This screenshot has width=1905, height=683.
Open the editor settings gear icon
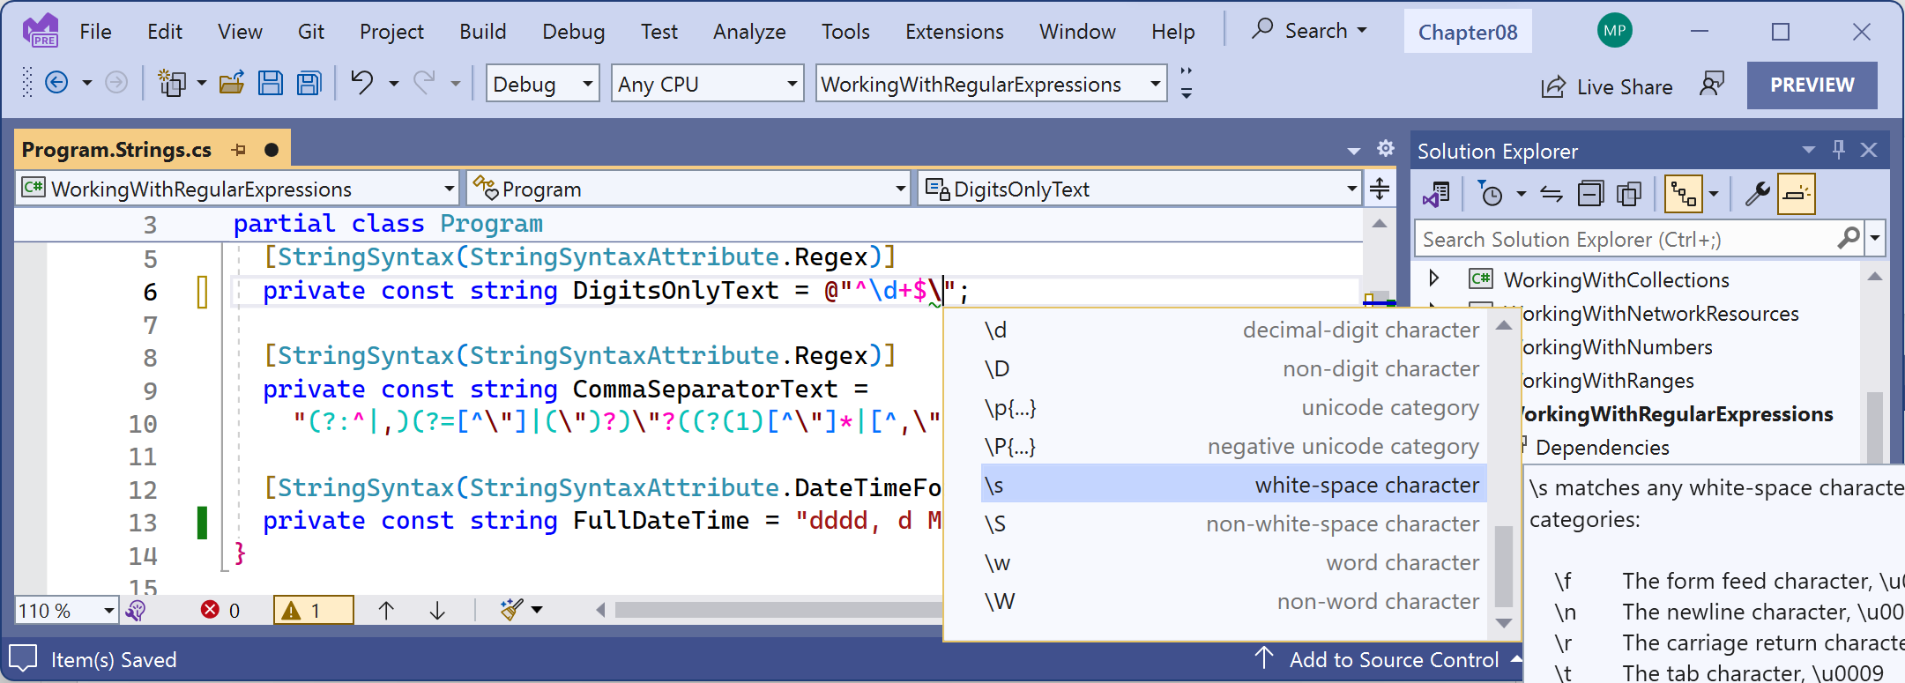pyautogui.click(x=1386, y=148)
